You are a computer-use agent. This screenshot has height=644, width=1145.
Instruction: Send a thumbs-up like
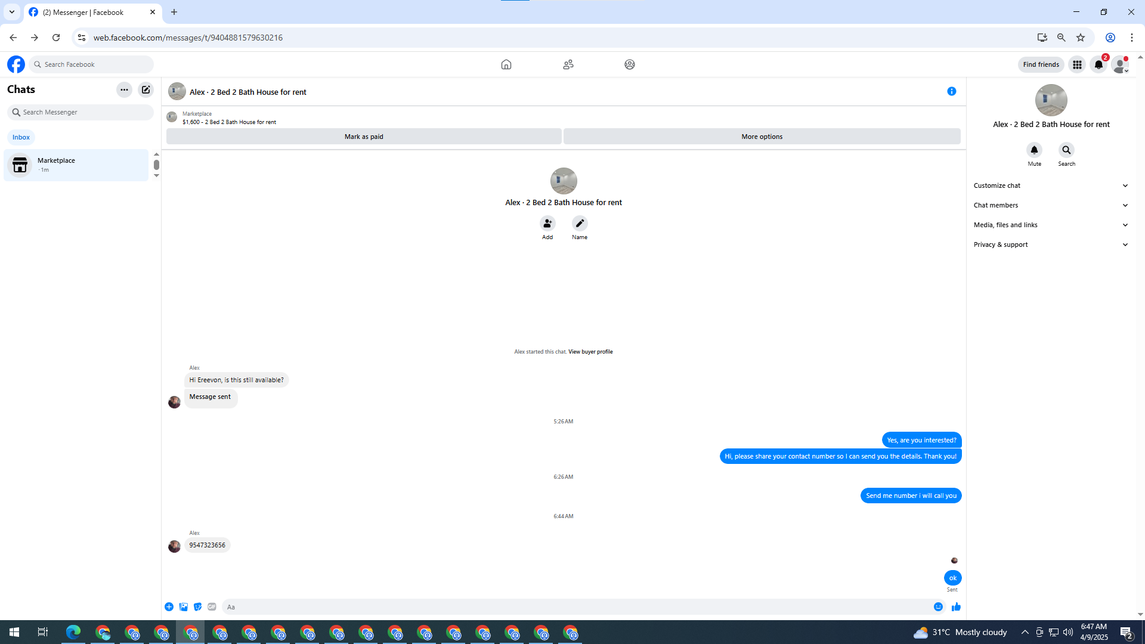pos(957,607)
